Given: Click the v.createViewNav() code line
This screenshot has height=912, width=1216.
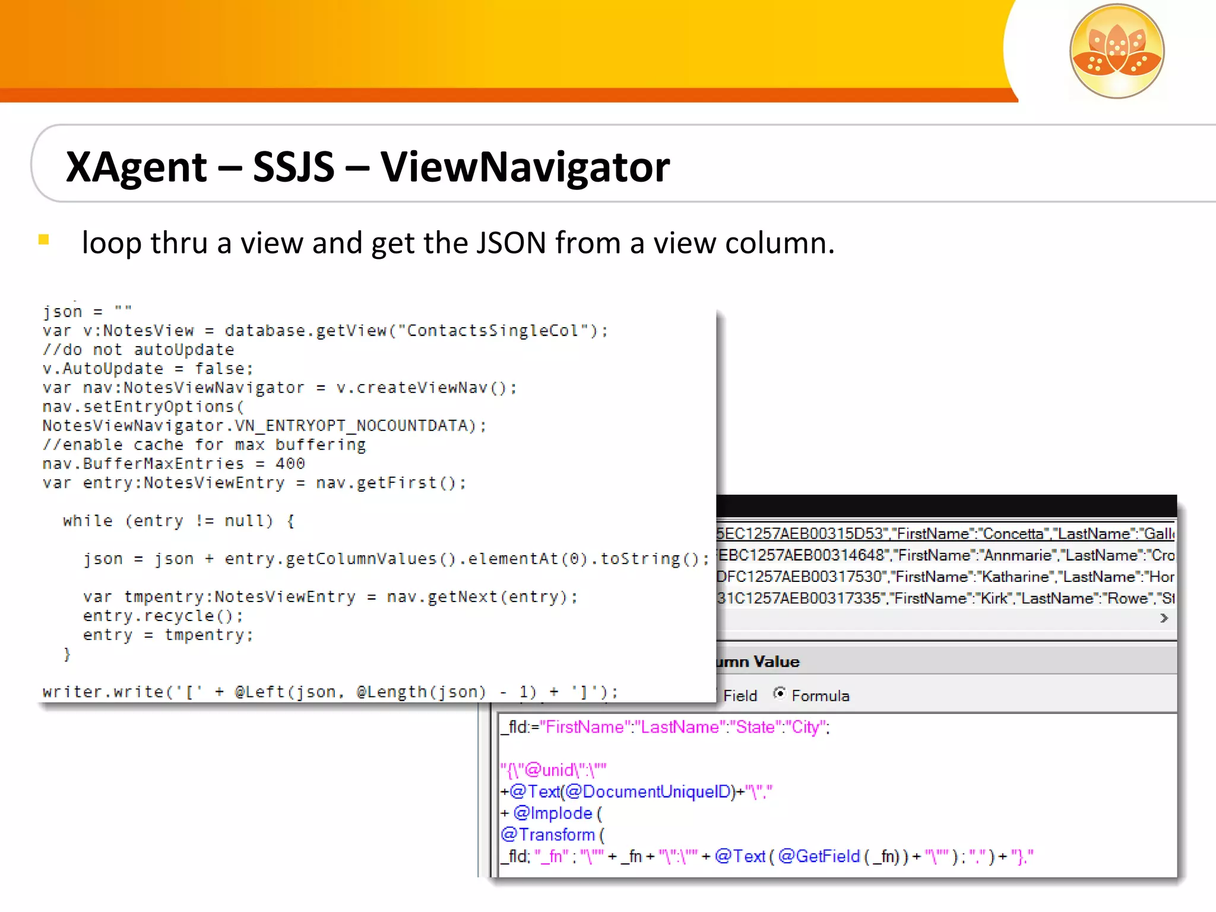Looking at the screenshot, I should tap(280, 388).
